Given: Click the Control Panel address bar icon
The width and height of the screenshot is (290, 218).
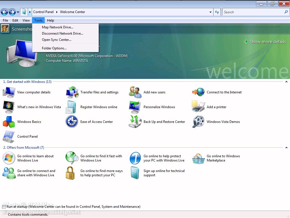Looking at the screenshot, I should [x=24, y=12].
